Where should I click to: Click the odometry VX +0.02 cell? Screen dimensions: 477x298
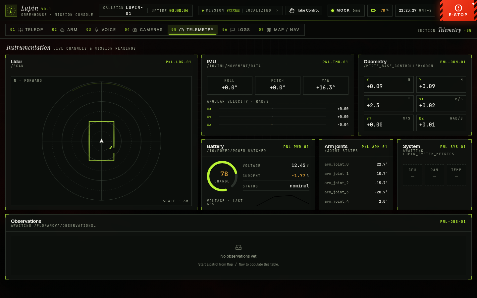pos(441,104)
